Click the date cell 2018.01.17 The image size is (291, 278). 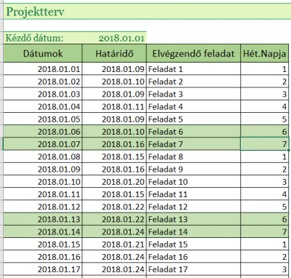[43, 269]
